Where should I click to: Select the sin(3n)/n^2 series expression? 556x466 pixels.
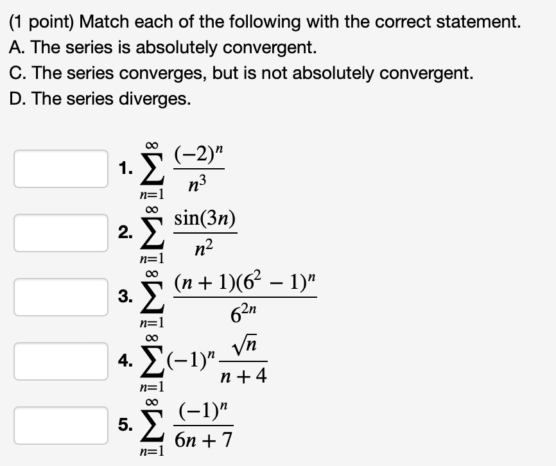pyautogui.click(x=196, y=233)
